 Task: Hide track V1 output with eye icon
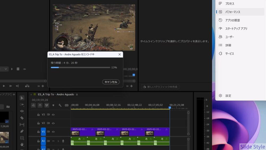pyautogui.click(x=53, y=132)
